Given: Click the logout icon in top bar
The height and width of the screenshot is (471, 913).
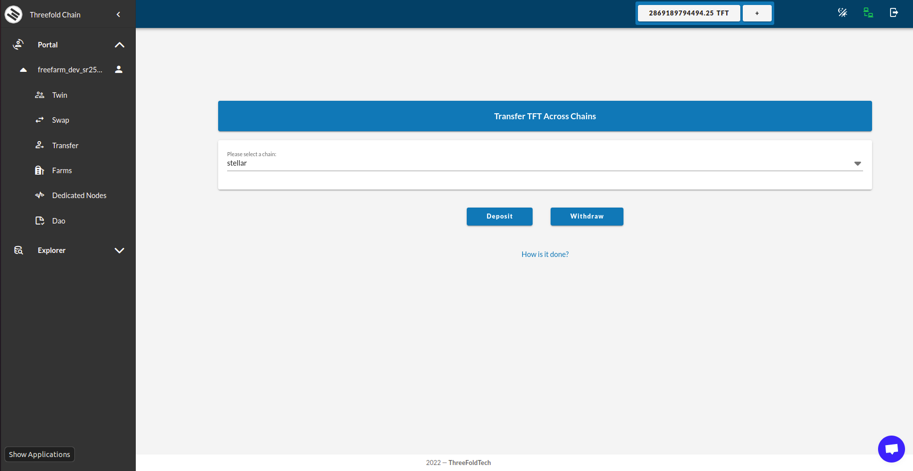Looking at the screenshot, I should [894, 12].
